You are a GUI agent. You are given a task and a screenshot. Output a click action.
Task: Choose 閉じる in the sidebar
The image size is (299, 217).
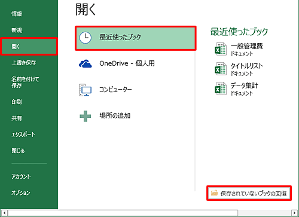(x=18, y=151)
